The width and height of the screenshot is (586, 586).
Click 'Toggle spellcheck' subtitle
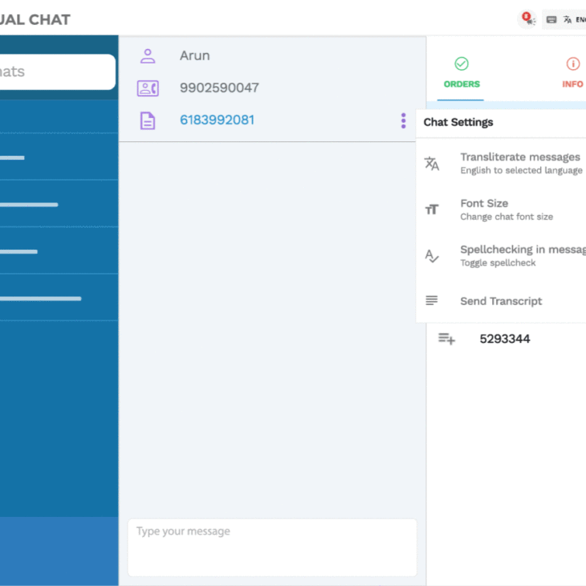pyautogui.click(x=498, y=262)
